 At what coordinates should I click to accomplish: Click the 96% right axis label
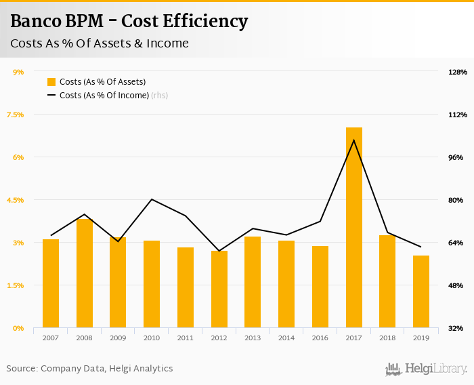[456, 157]
